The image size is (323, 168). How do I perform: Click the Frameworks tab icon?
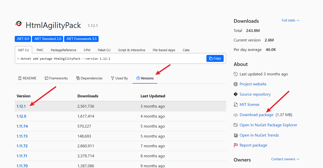point(46,78)
